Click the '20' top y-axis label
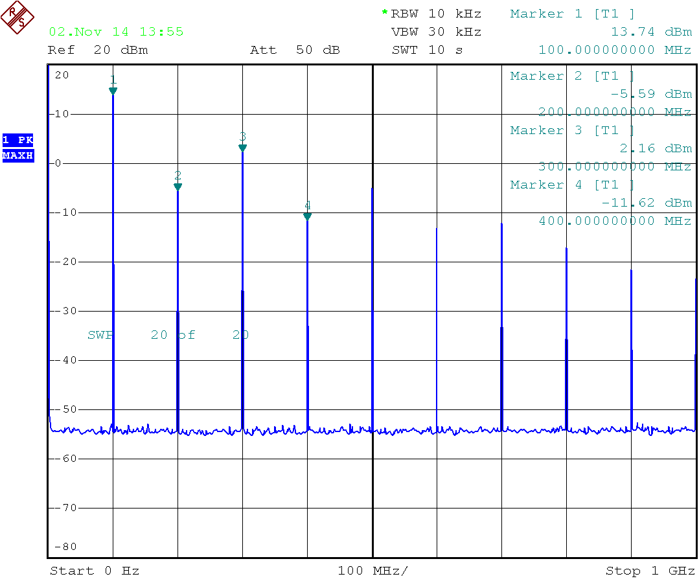The height and width of the screenshot is (583, 699). click(x=62, y=75)
